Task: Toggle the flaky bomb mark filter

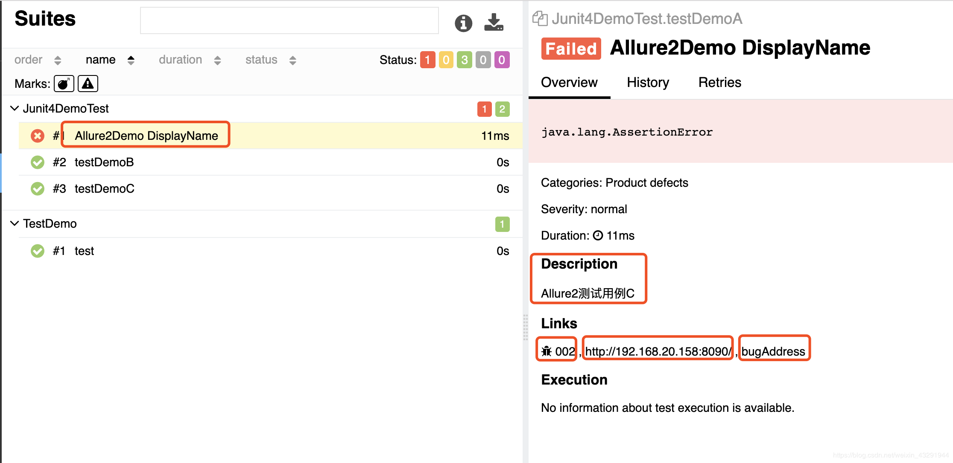Action: pos(64,84)
